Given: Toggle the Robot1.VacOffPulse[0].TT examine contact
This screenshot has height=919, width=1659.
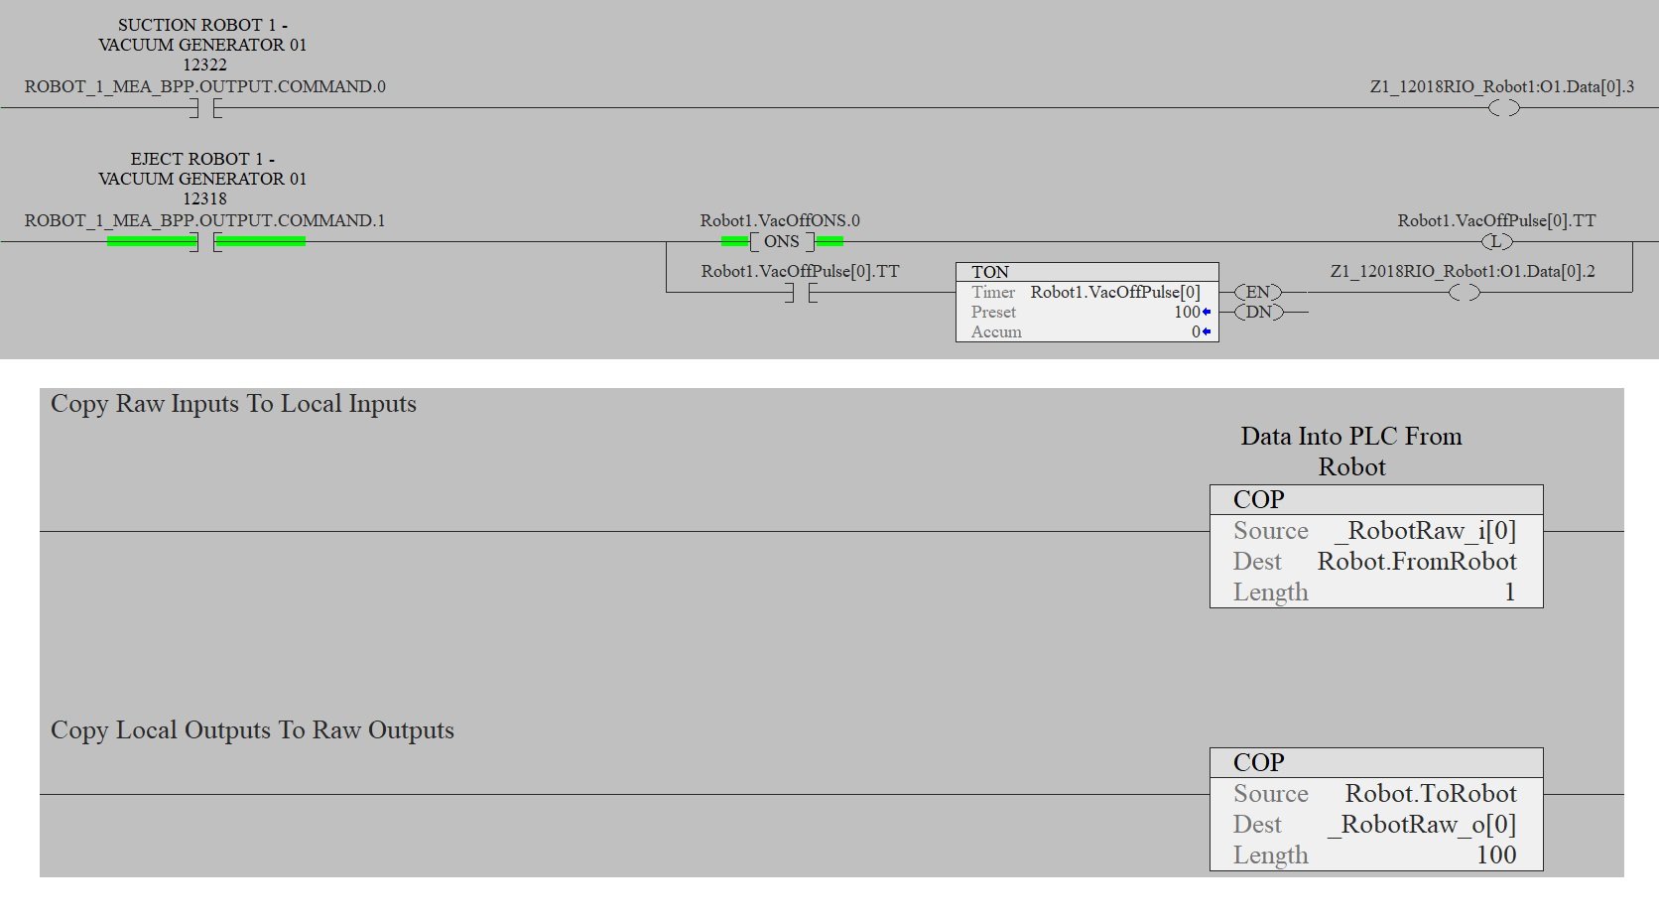Looking at the screenshot, I should click(799, 292).
